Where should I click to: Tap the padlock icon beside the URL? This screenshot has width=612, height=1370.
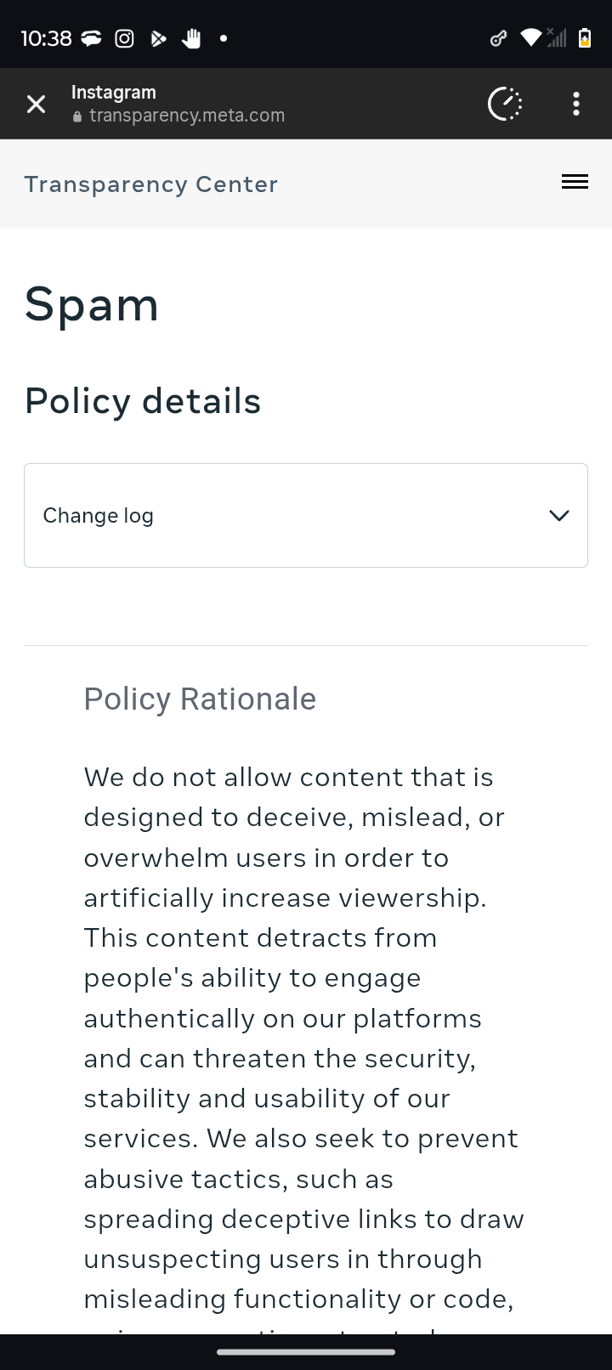(77, 116)
